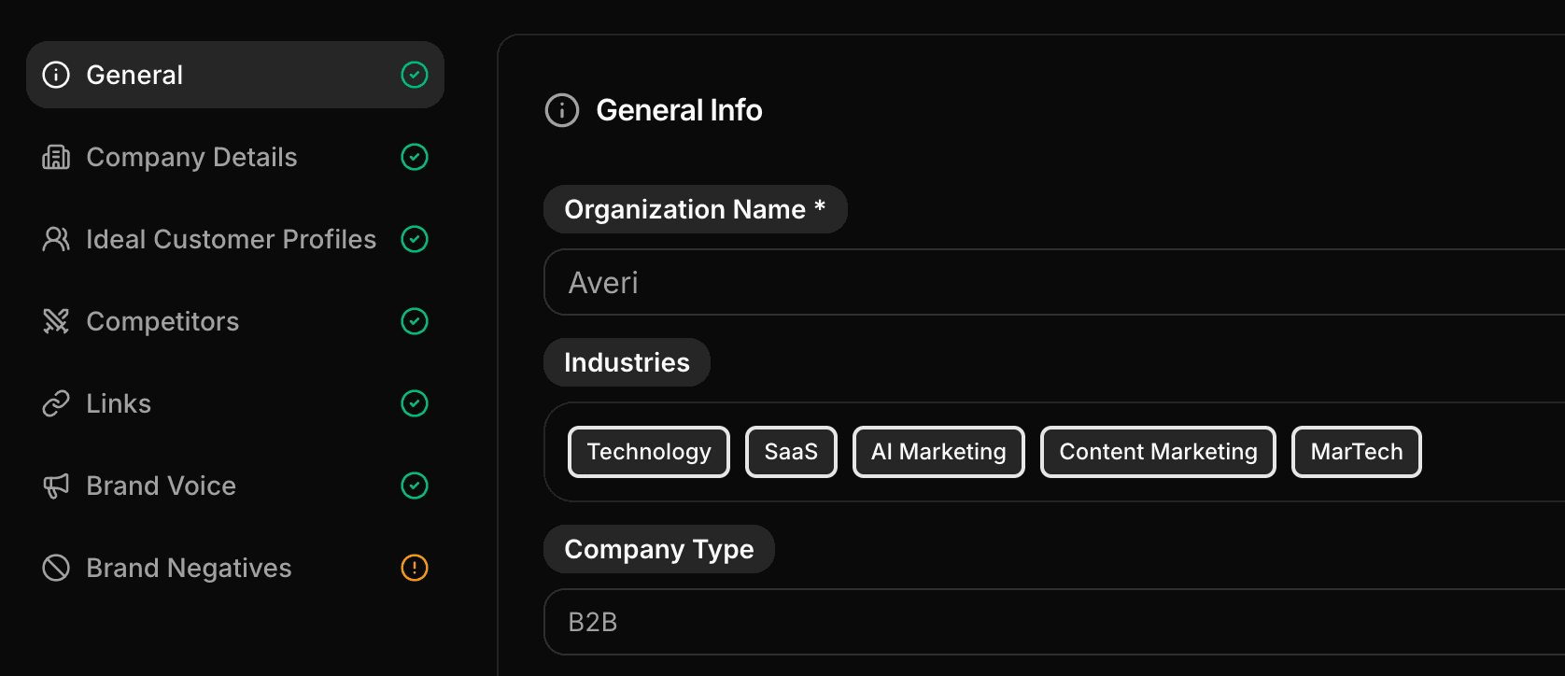Open the General section
The image size is (1565, 676).
click(x=235, y=75)
